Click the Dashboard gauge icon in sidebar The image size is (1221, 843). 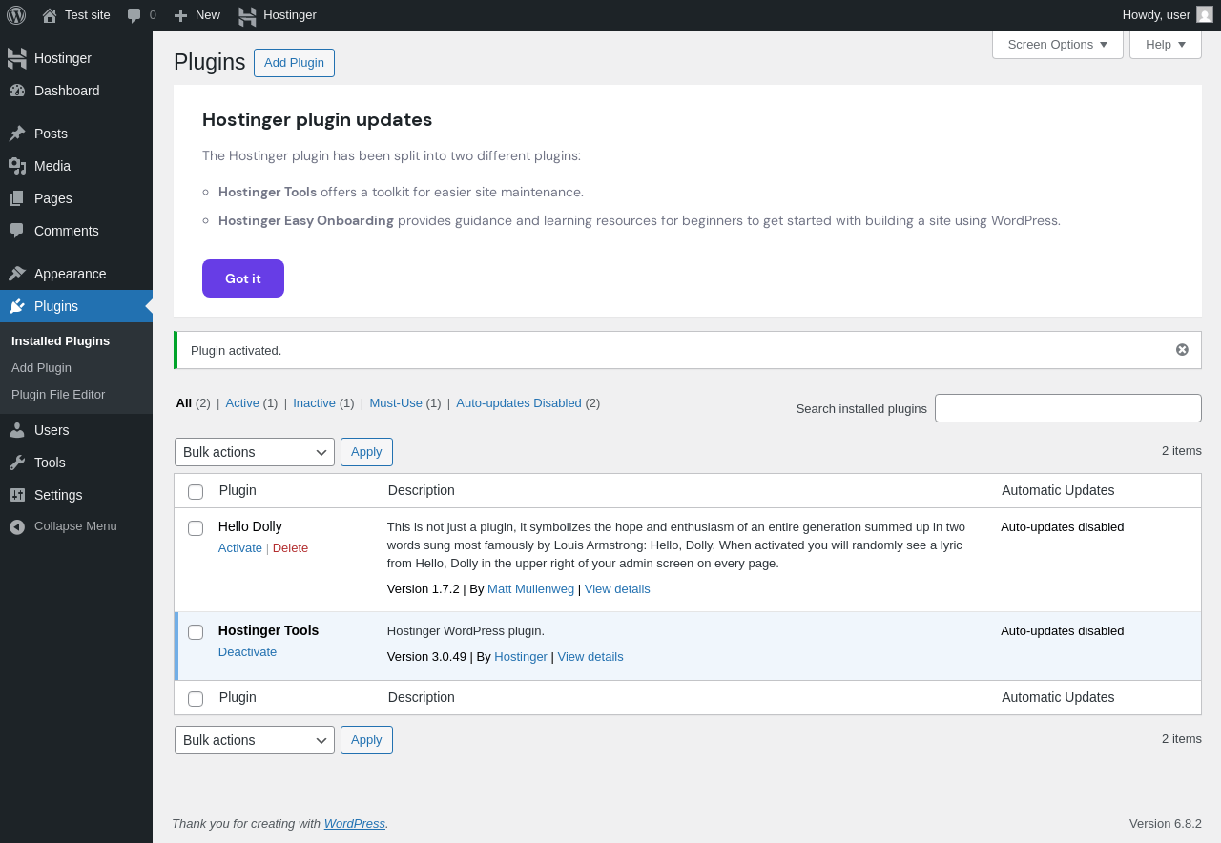(x=17, y=91)
